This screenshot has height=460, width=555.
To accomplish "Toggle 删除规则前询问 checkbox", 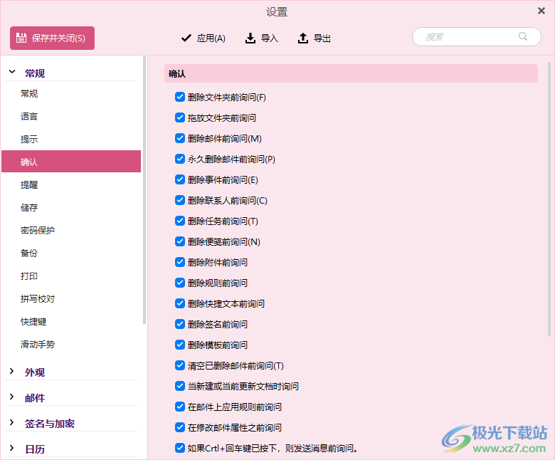I will 180,283.
